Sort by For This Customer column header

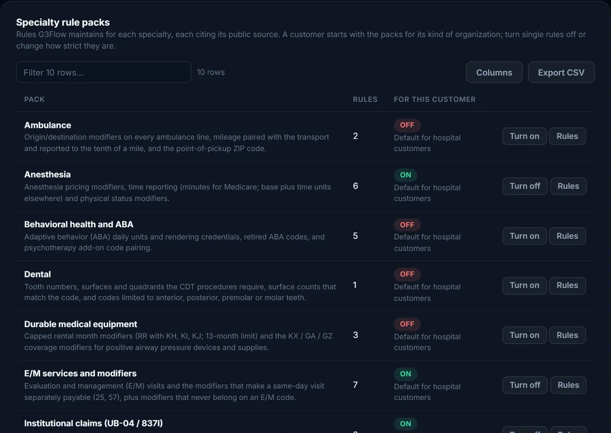pyautogui.click(x=435, y=99)
